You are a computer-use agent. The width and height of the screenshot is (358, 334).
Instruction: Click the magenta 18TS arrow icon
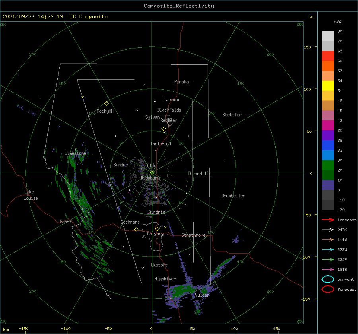click(328, 270)
